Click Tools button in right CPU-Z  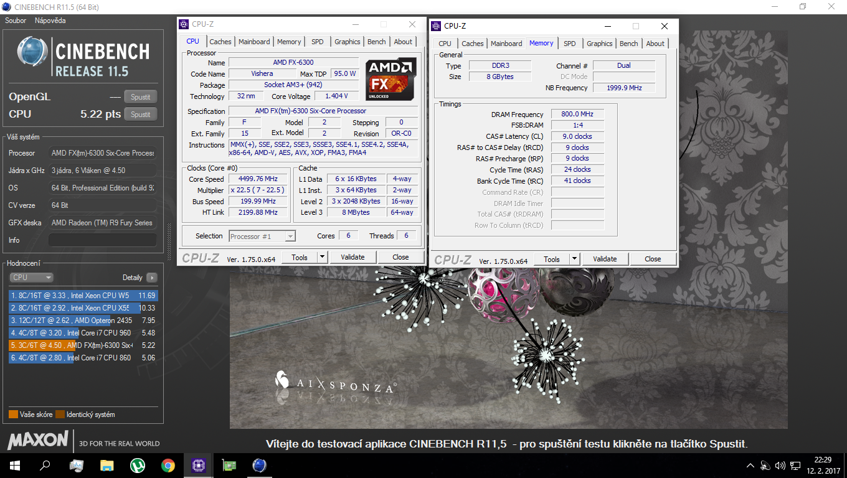point(552,259)
